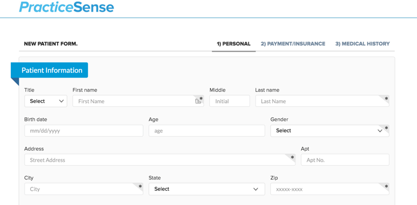Click the PracticeSense logo
The height and width of the screenshot is (205, 417).
[x=67, y=7]
